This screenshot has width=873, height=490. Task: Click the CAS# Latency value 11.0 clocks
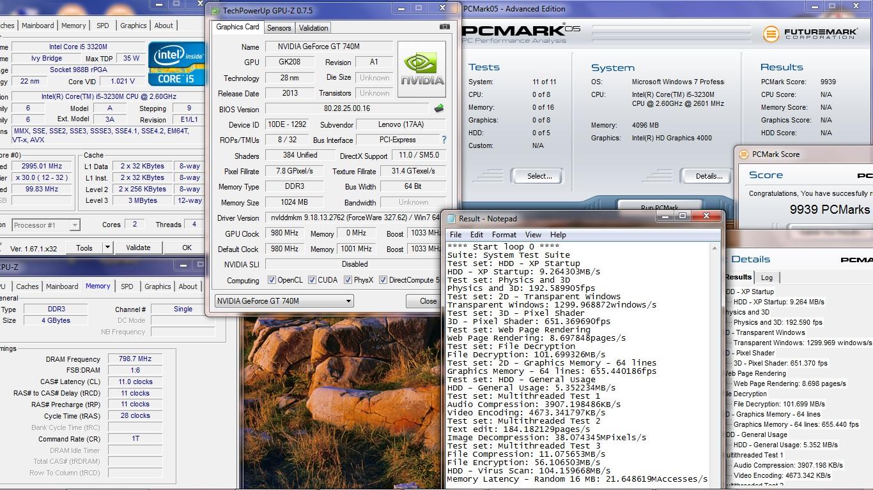coord(135,382)
